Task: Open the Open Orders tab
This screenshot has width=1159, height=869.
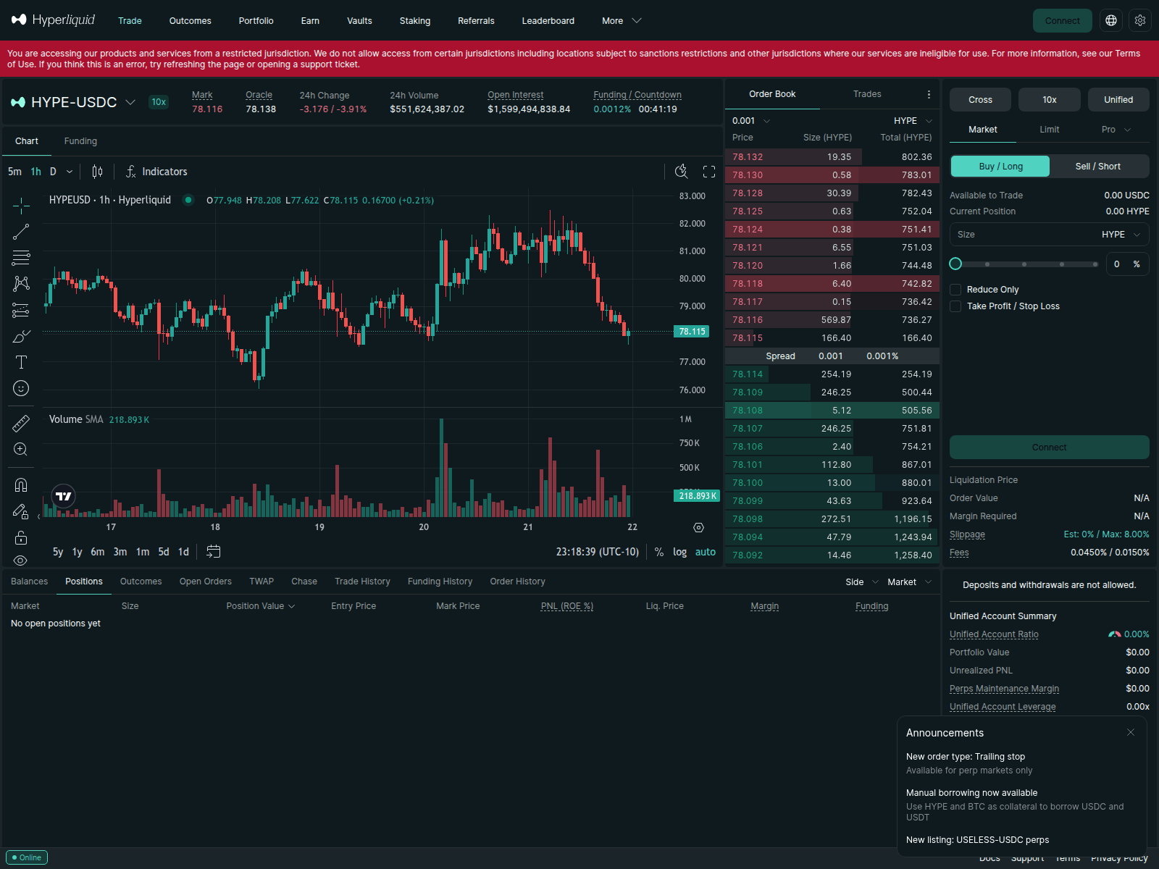Action: click(206, 582)
